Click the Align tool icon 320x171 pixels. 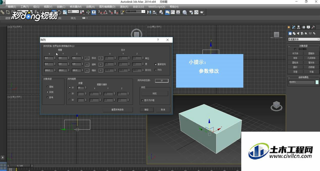coord(155,12)
